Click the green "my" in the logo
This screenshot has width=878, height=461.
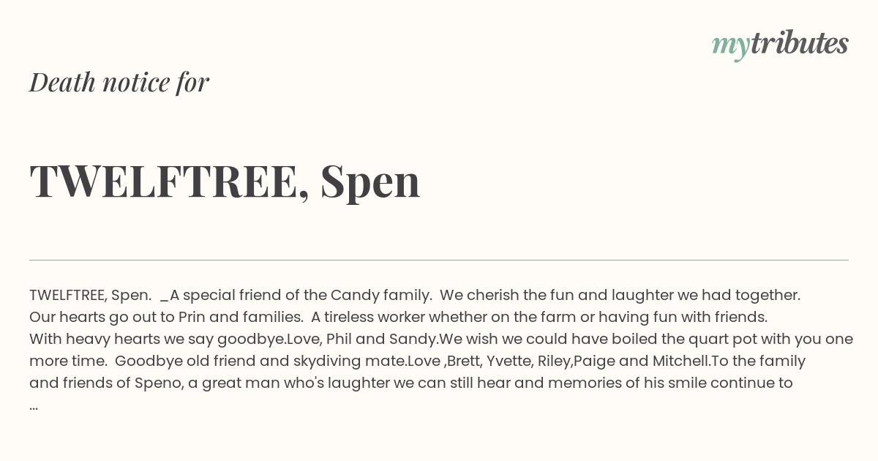(x=730, y=45)
